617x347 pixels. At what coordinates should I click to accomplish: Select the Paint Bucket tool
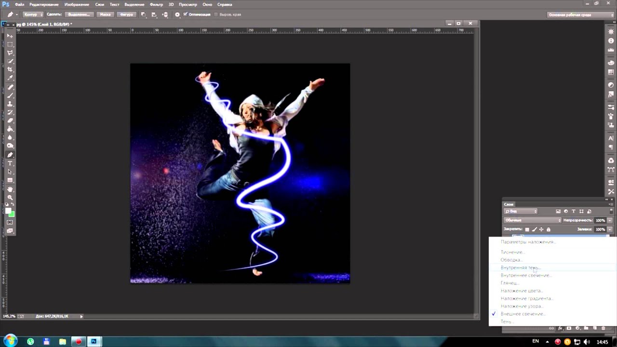[10, 129]
